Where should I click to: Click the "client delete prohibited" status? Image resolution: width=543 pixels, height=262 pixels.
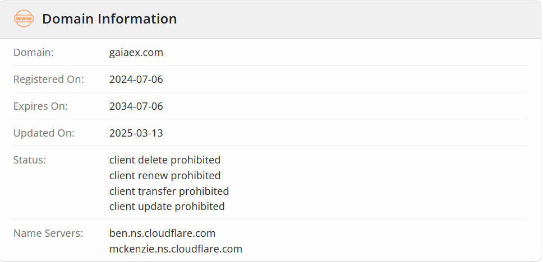tap(165, 160)
